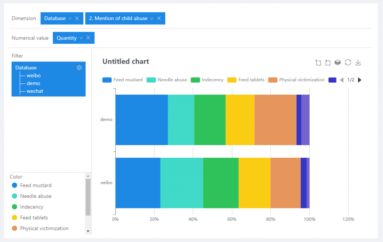Refresh the chart with restore icon

click(348, 63)
